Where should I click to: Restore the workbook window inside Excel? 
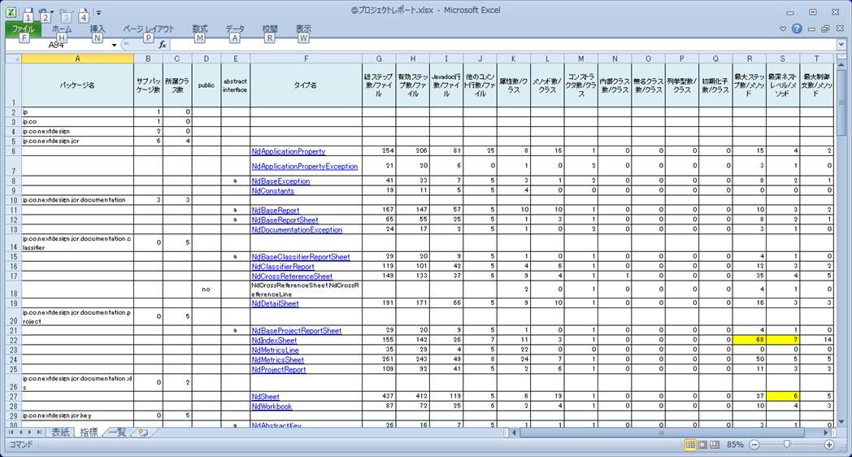825,28
